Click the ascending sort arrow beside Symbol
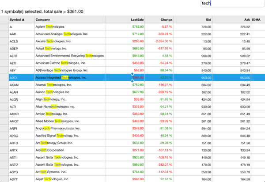Image resolution: width=265 pixels, height=182 pixels. [23, 19]
